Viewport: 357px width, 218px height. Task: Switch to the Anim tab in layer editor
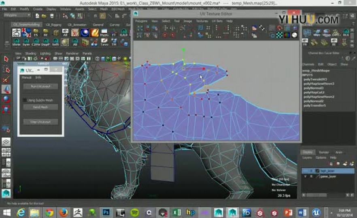339,152
